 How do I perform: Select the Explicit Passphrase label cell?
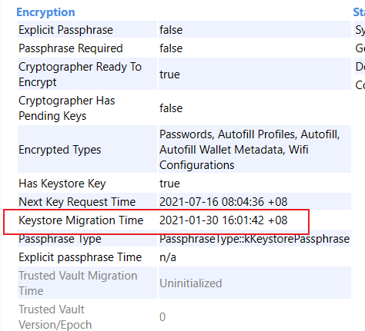(x=87, y=30)
